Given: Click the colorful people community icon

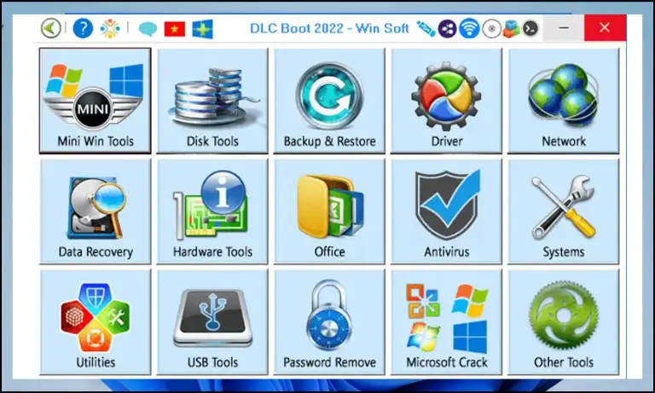Looking at the screenshot, I should coord(110,28).
